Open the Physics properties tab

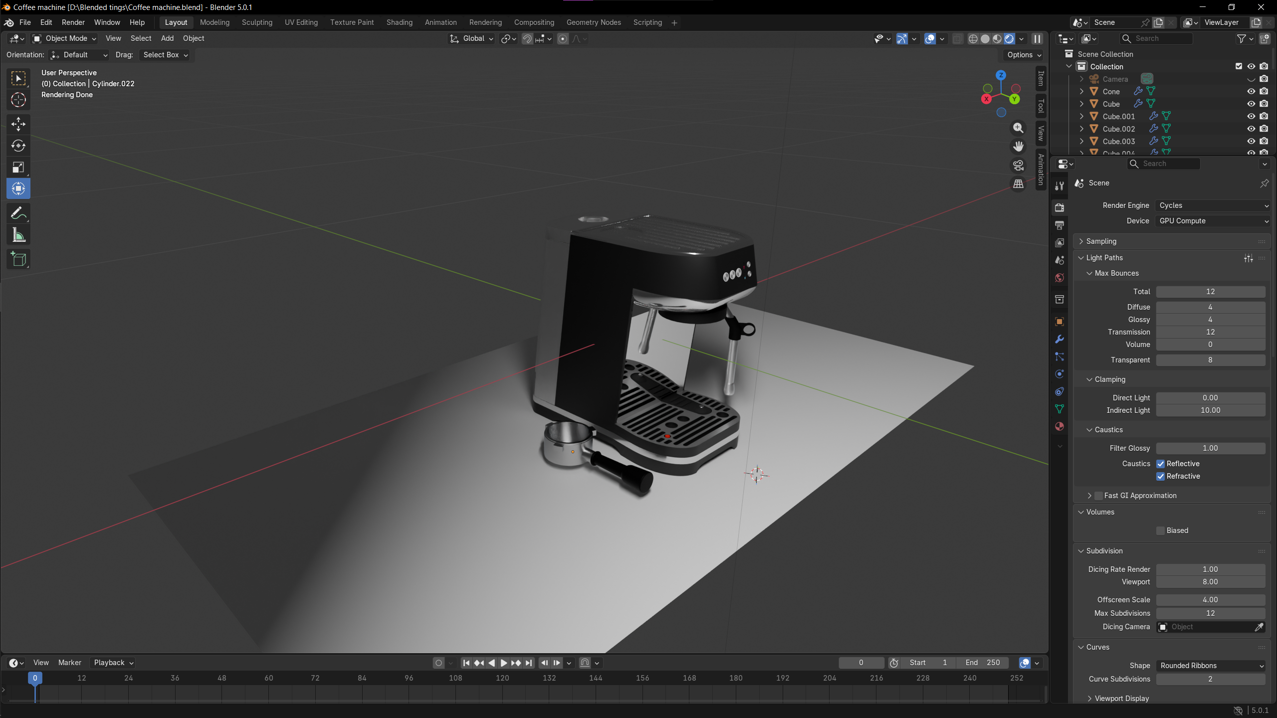tap(1060, 374)
